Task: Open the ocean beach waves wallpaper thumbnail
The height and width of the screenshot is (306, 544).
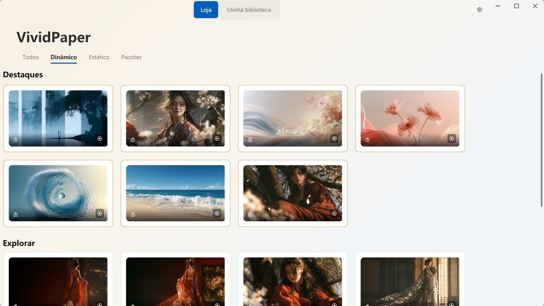Action: [175, 193]
